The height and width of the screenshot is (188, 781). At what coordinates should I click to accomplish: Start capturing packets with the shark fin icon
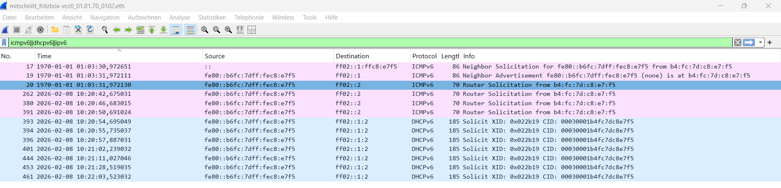(x=5, y=30)
